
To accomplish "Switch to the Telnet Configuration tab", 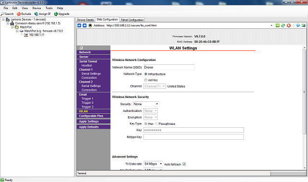I will 132,20.
